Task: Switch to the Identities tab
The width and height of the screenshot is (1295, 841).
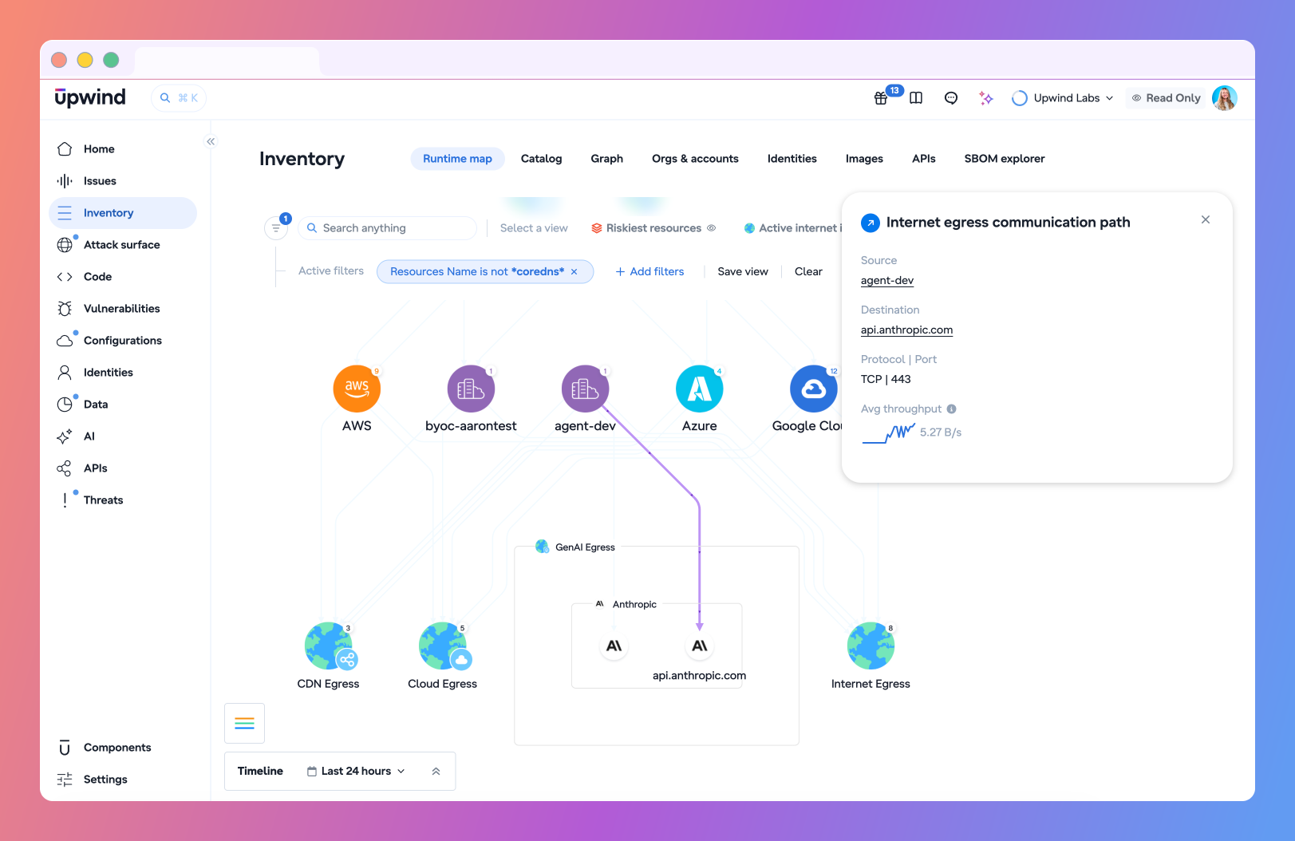Action: [792, 159]
